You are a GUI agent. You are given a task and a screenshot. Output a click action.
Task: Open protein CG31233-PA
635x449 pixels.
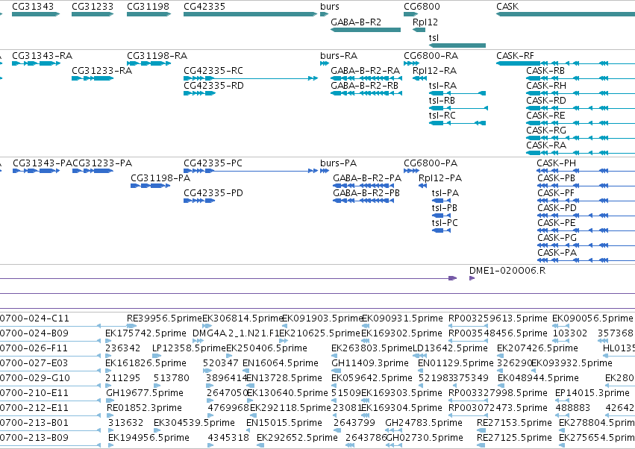click(x=102, y=163)
